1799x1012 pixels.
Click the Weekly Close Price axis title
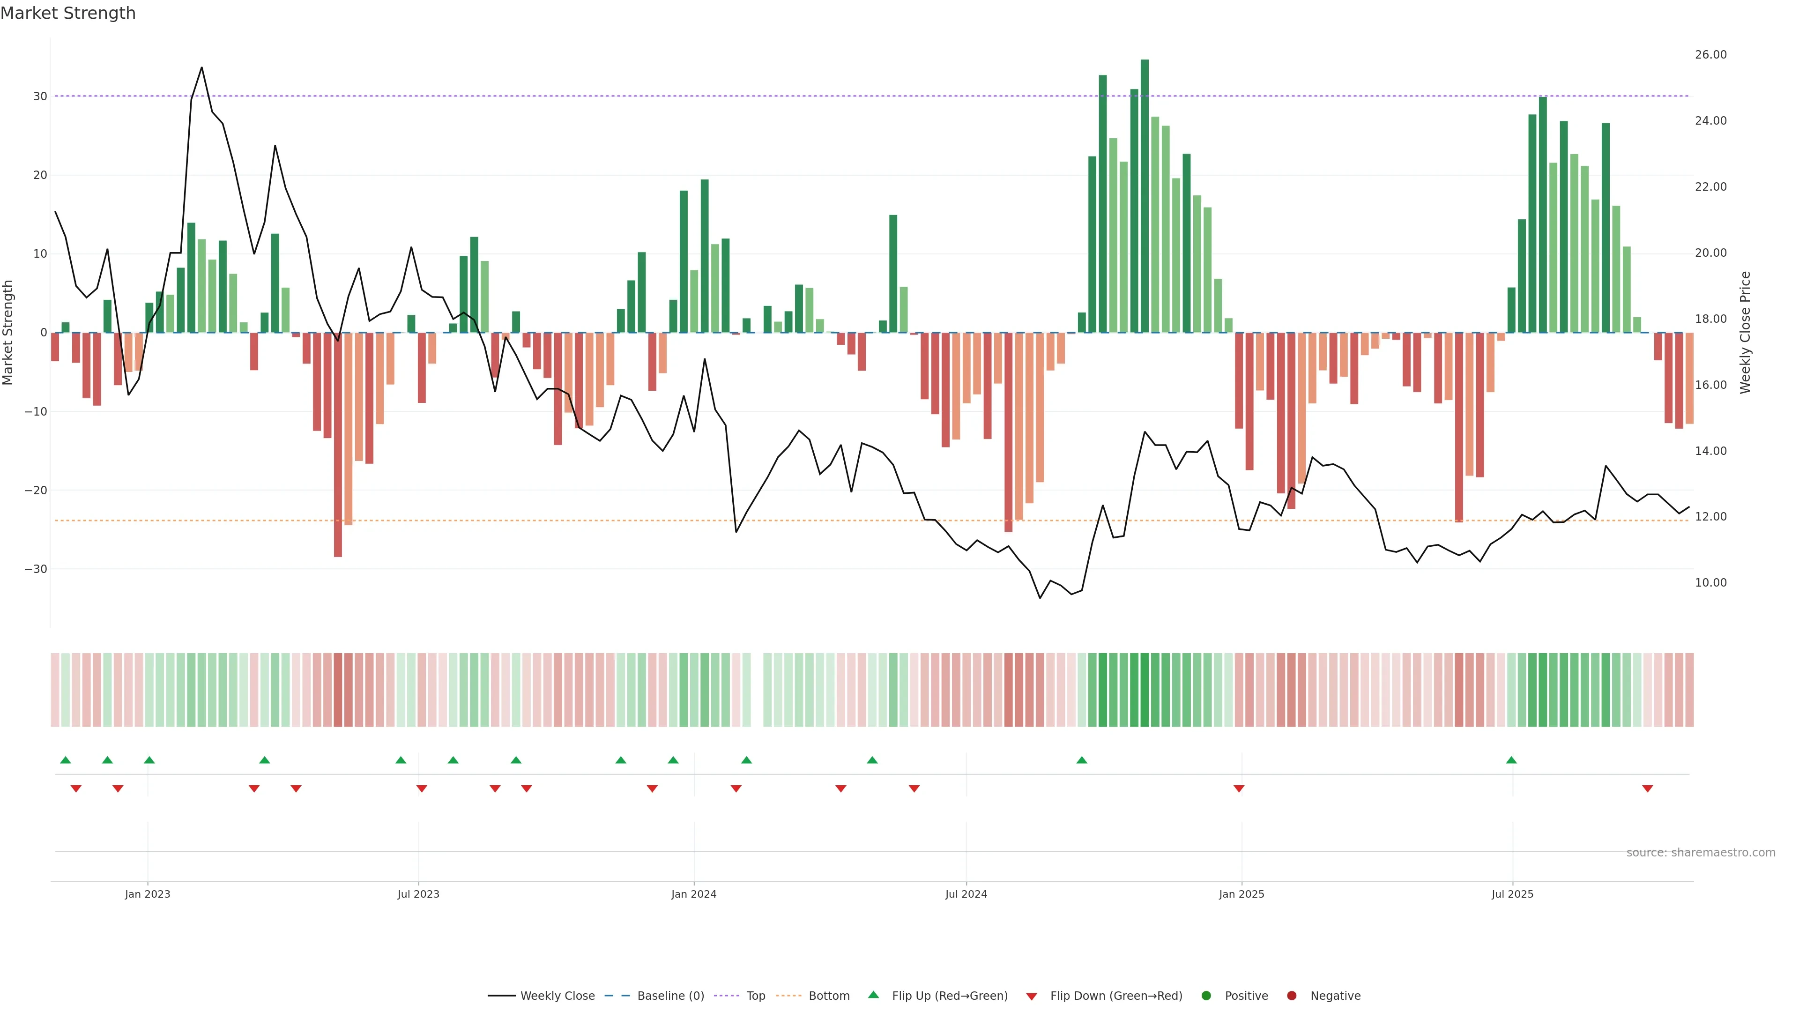pos(1745,333)
